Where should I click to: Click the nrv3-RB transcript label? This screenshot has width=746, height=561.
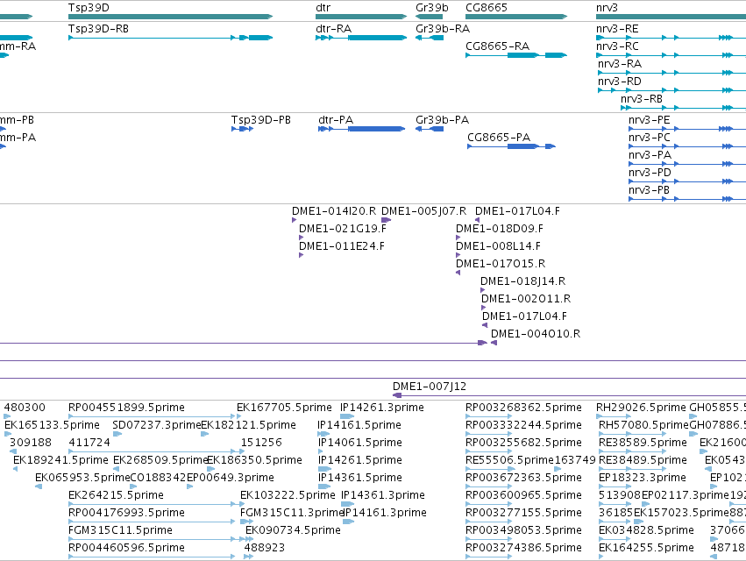(x=642, y=99)
